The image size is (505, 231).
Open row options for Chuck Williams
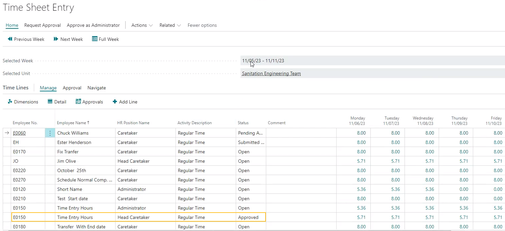pos(50,133)
